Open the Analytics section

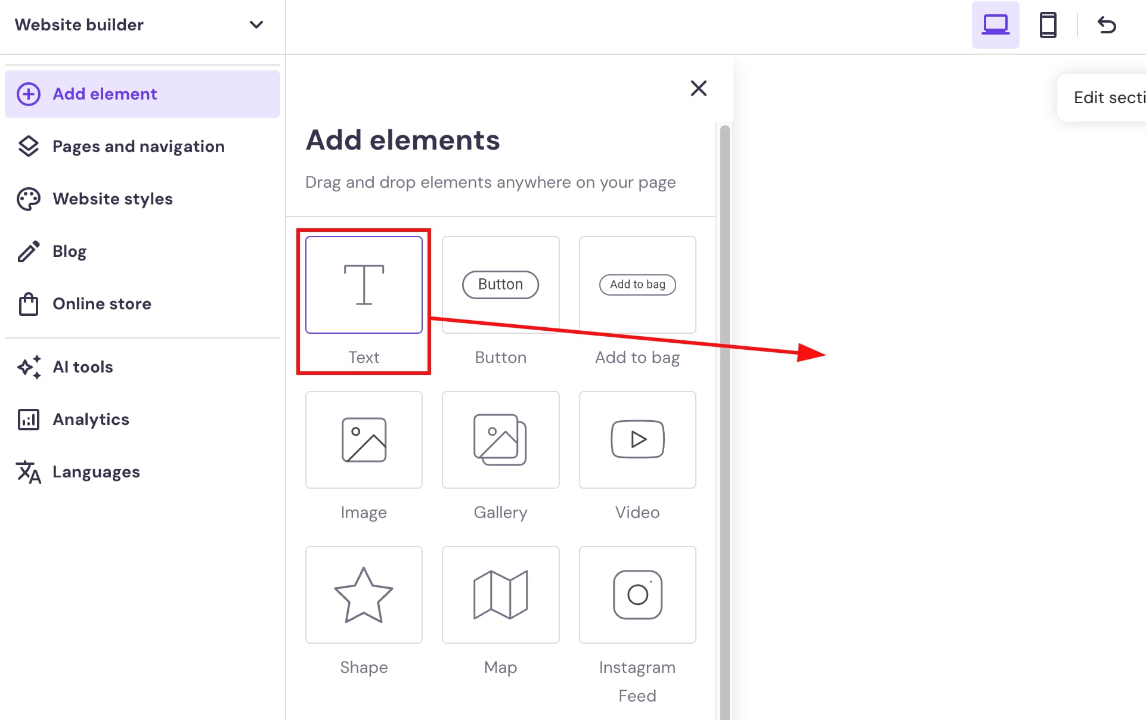tap(91, 419)
